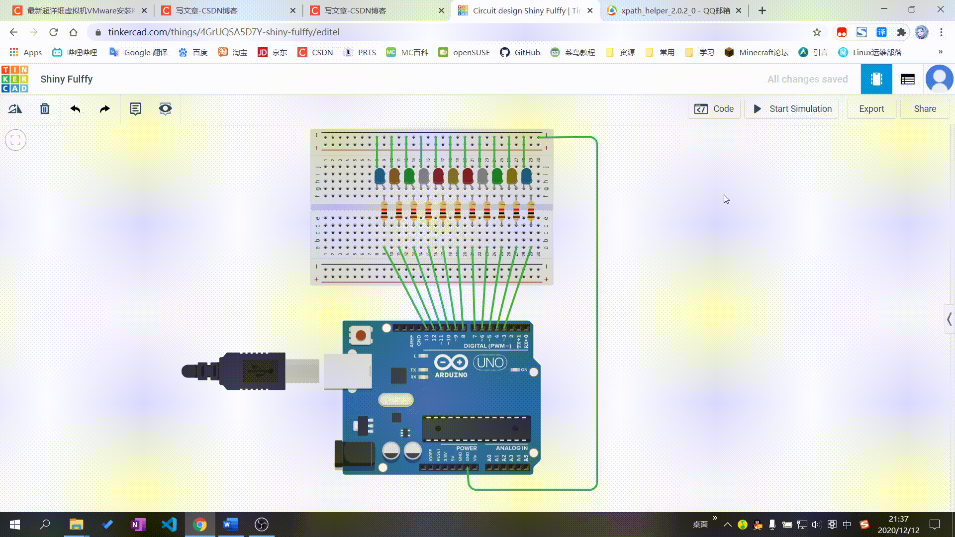Undo the last action
Screen dimensions: 955x537
(x=75, y=109)
